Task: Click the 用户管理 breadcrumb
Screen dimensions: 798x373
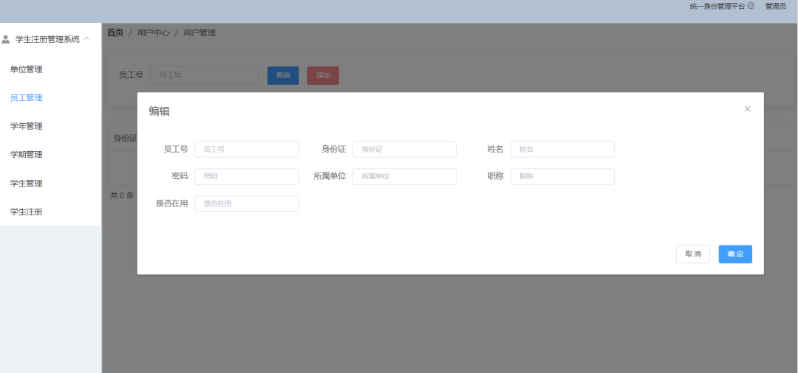Action: point(199,32)
